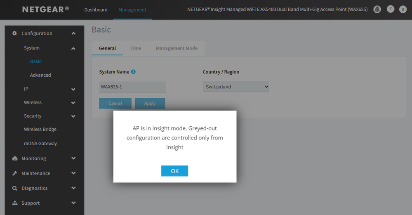Click the System label in sidebar
Screen dimensions: 412x215
[x=32, y=48]
